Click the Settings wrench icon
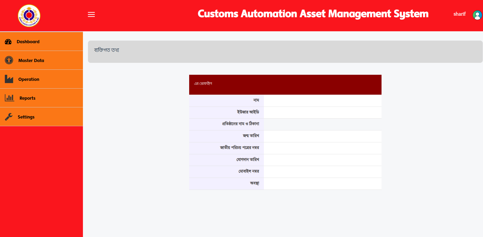The height and width of the screenshot is (237, 483). pos(9,117)
